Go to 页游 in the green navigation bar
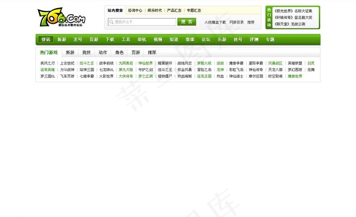The image size is (356, 217). tap(94, 40)
